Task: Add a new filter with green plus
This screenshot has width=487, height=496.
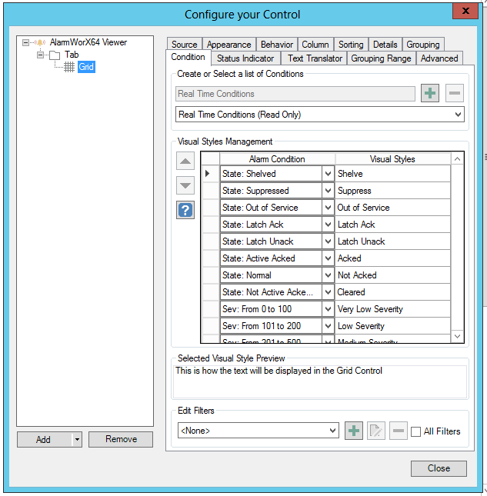Action: click(x=353, y=431)
